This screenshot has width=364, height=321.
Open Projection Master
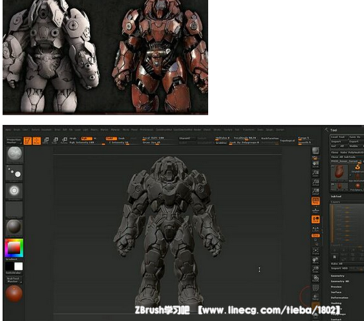(14, 141)
